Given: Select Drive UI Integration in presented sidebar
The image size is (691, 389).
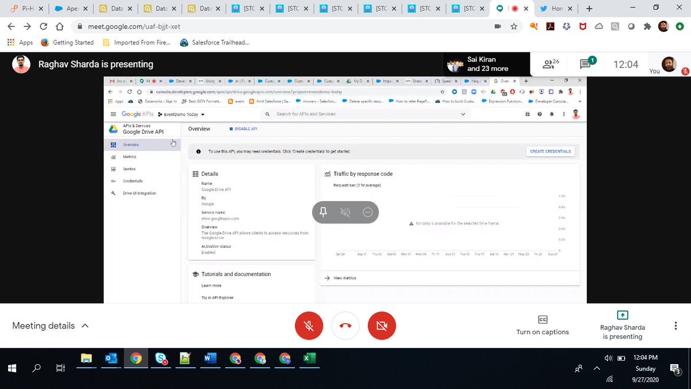Looking at the screenshot, I should (139, 193).
